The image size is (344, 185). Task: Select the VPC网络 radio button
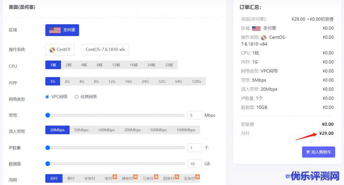pos(47,97)
